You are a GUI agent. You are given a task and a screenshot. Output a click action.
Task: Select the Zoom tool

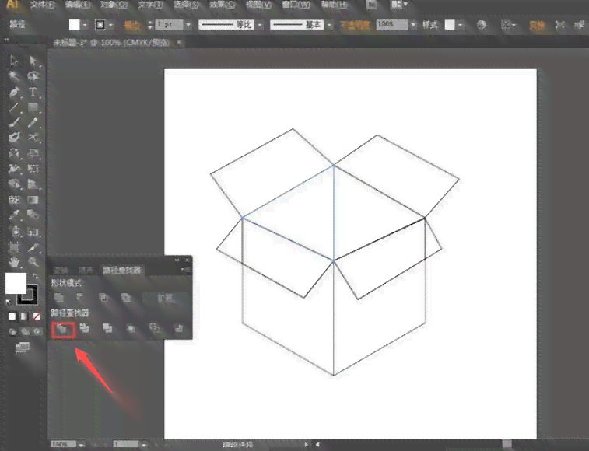coord(33,262)
